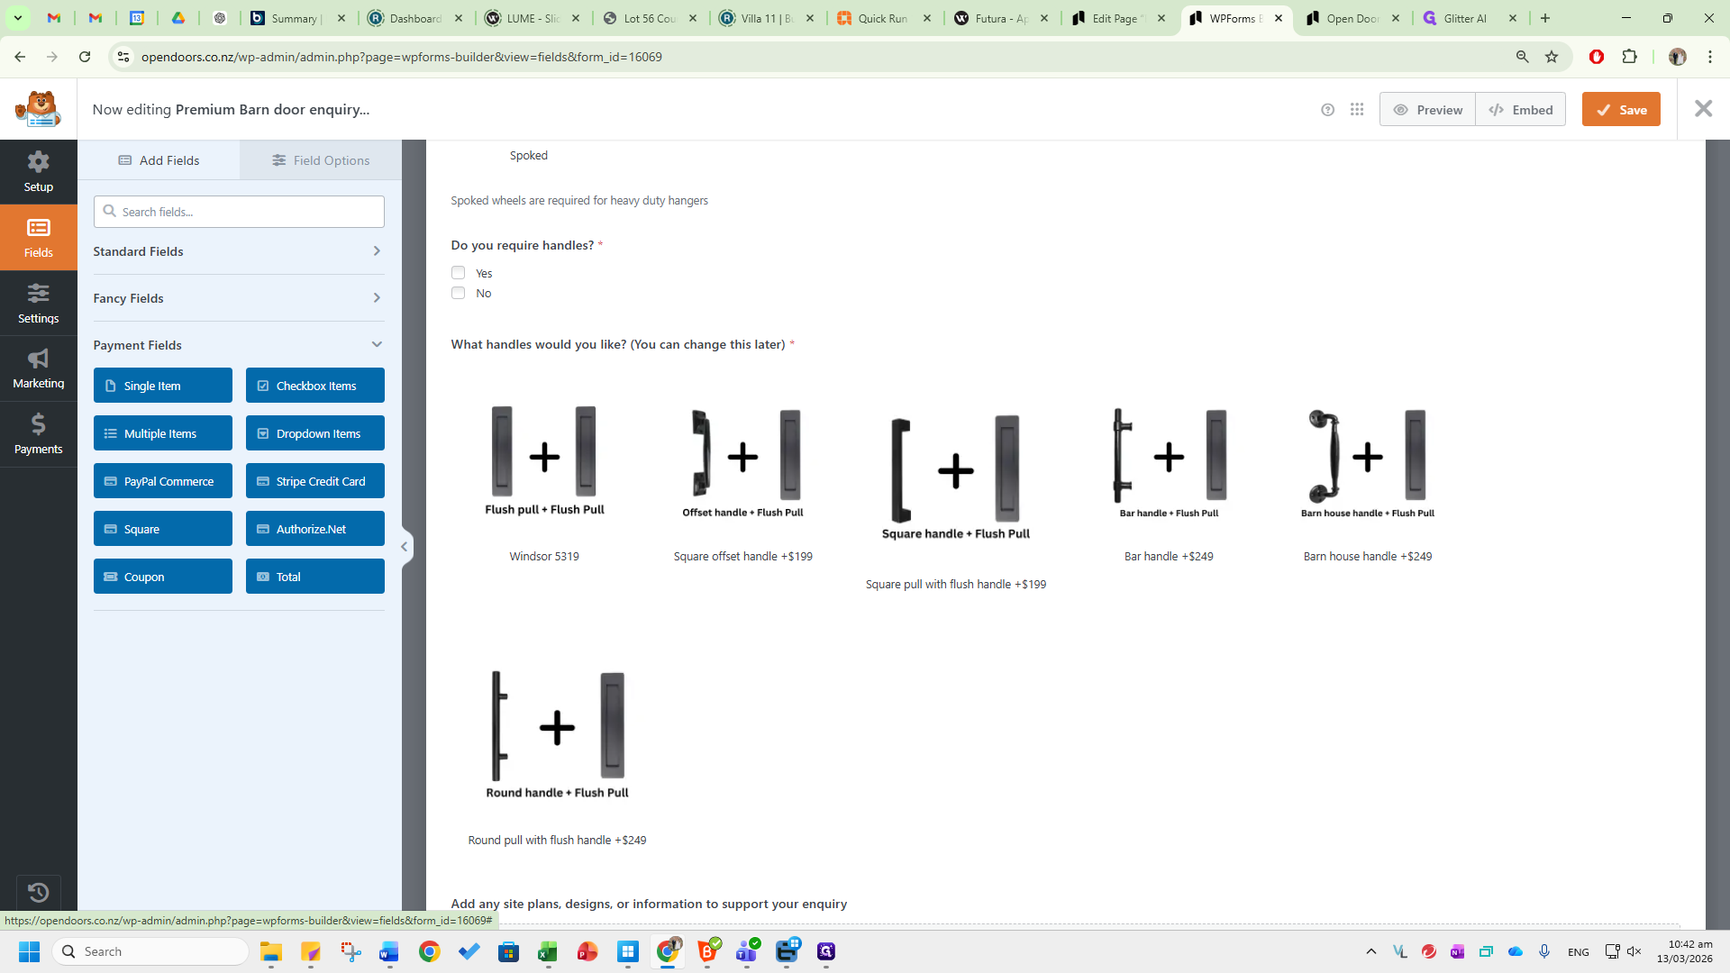Open the Marketing megaphone panel
The width and height of the screenshot is (1730, 973).
[x=38, y=368]
